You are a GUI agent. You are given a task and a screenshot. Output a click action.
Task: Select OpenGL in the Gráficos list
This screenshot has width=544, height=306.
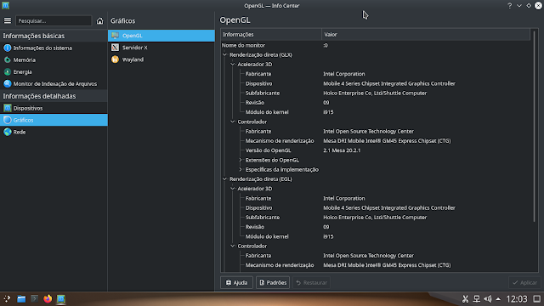161,36
